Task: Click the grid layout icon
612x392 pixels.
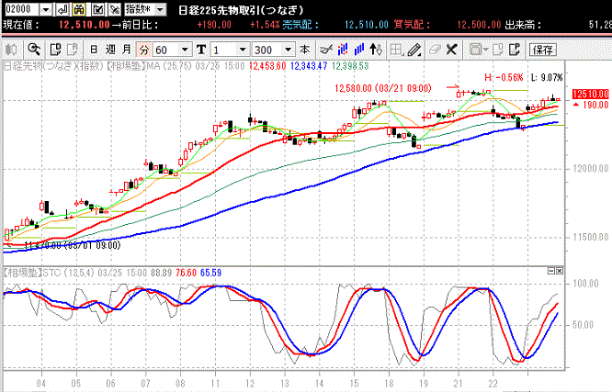Action: point(396,50)
